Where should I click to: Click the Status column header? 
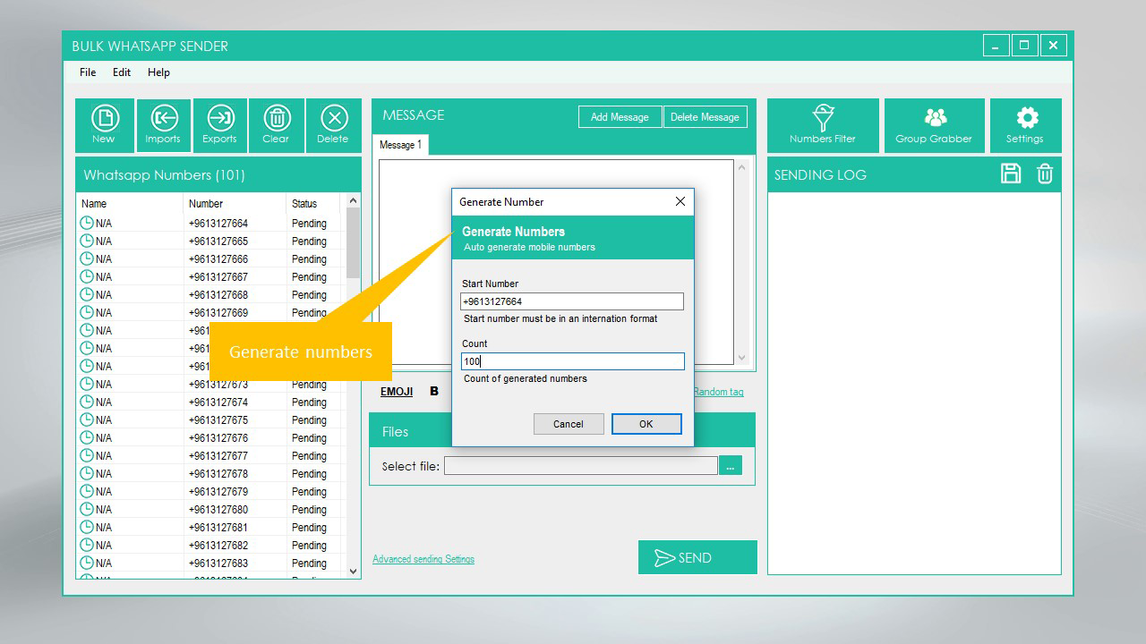314,203
